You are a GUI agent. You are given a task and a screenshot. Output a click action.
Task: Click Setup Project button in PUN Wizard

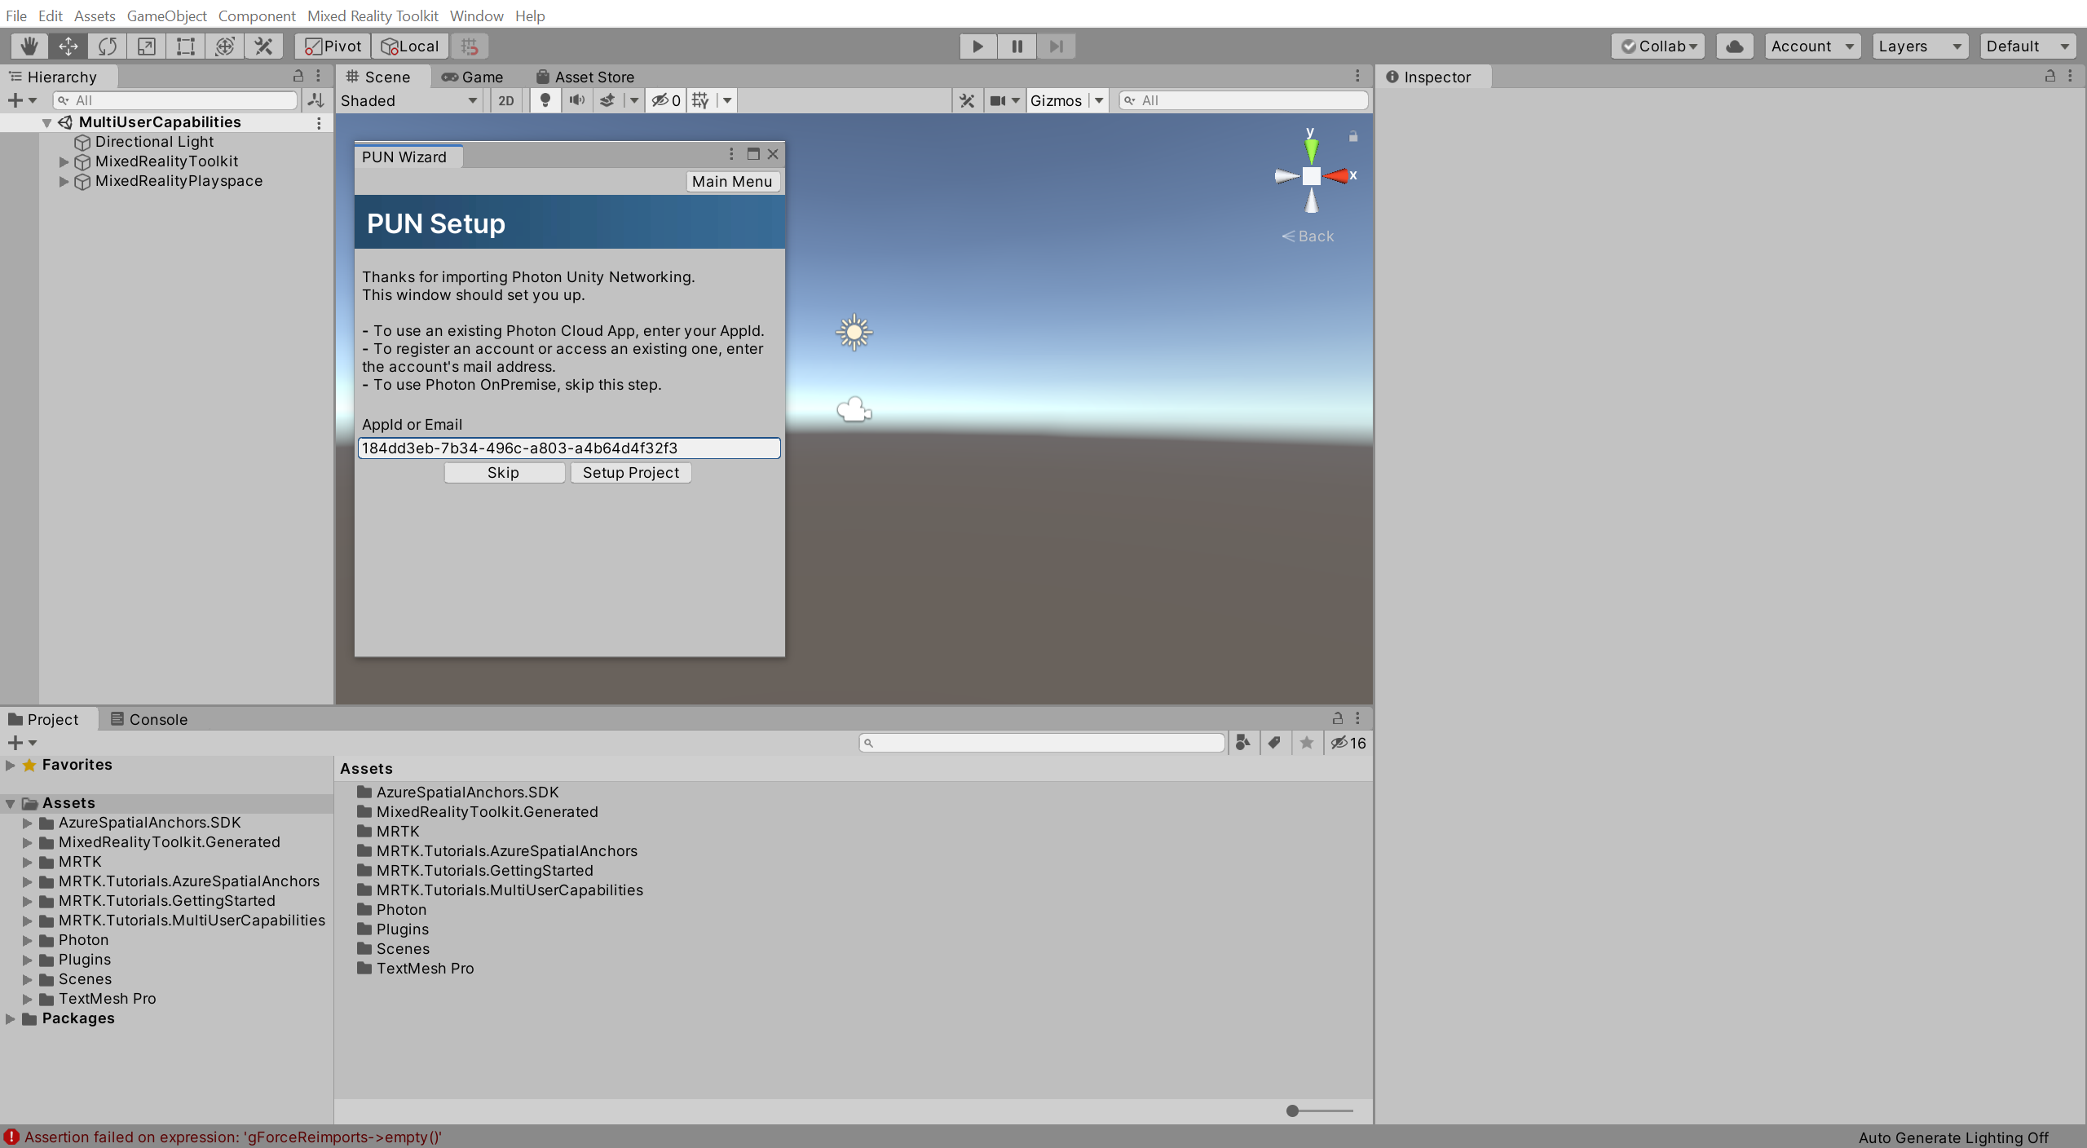(630, 470)
